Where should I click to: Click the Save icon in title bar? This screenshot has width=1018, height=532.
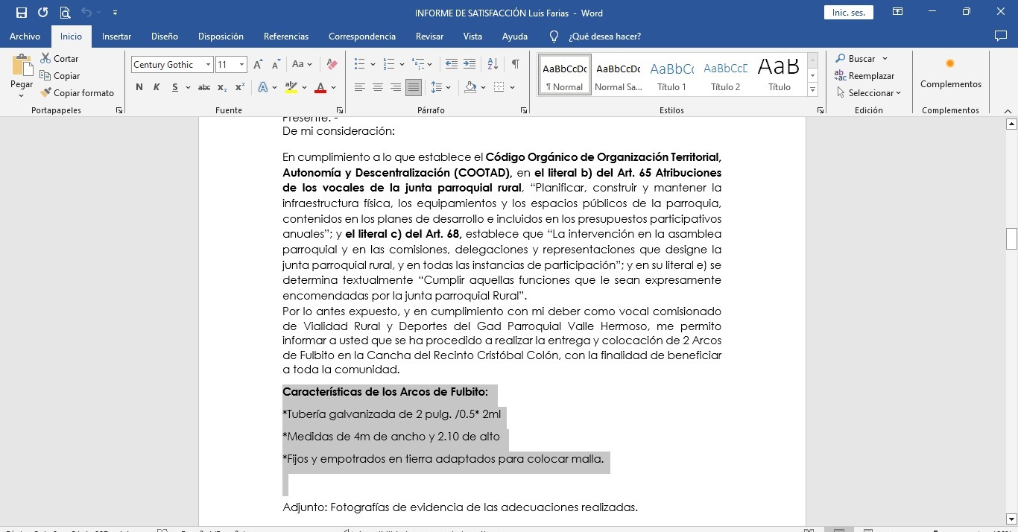tap(22, 13)
